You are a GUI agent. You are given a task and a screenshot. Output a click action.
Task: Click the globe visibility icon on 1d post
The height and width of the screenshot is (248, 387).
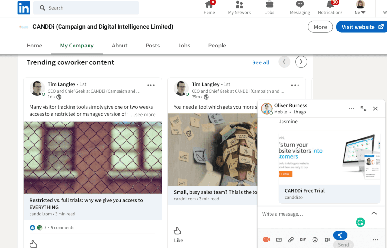59,97
